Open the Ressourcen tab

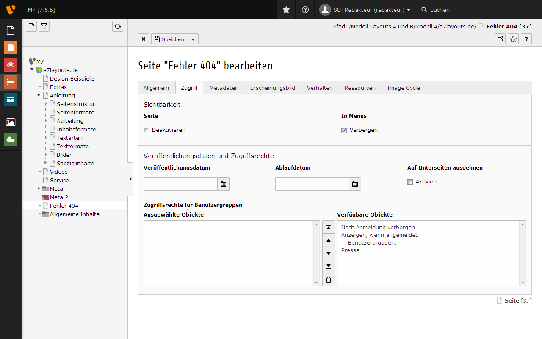pyautogui.click(x=360, y=88)
